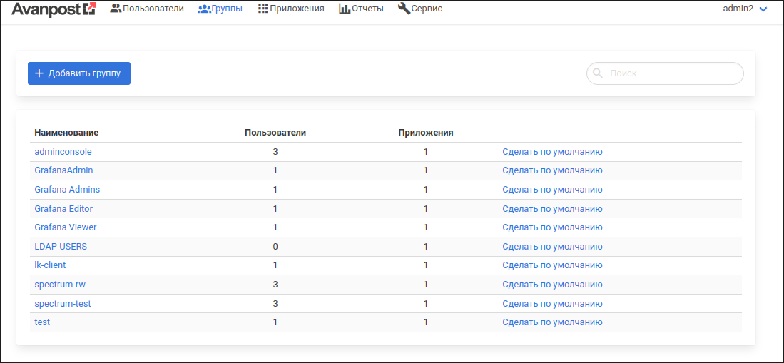This screenshot has width=784, height=363.
Task: Open the Grafana Editor group
Action: pyautogui.click(x=63, y=208)
